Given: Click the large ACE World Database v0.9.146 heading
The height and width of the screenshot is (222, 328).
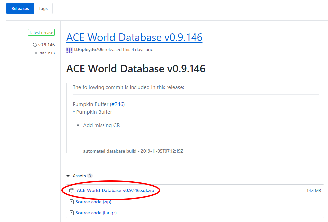Looking at the screenshot, I should click(136, 69).
